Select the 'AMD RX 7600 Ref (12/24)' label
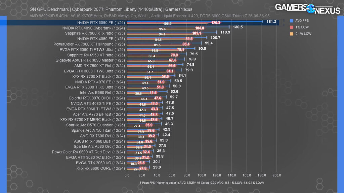Image resolution: width=344 pixels, height=193 pixels. pos(102,136)
